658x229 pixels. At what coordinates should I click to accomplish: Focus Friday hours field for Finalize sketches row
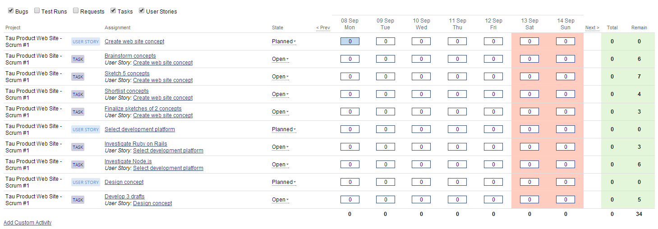point(493,112)
